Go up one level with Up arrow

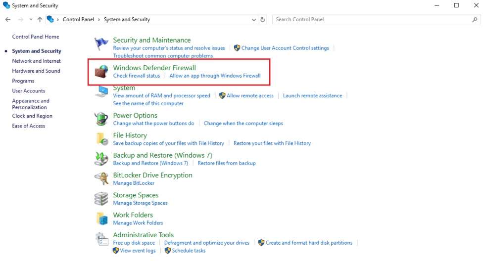pyautogui.click(x=40, y=20)
